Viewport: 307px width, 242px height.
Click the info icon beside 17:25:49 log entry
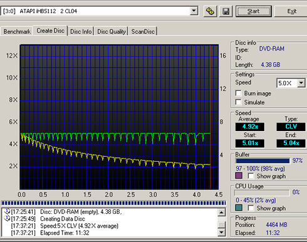[x=7, y=218]
